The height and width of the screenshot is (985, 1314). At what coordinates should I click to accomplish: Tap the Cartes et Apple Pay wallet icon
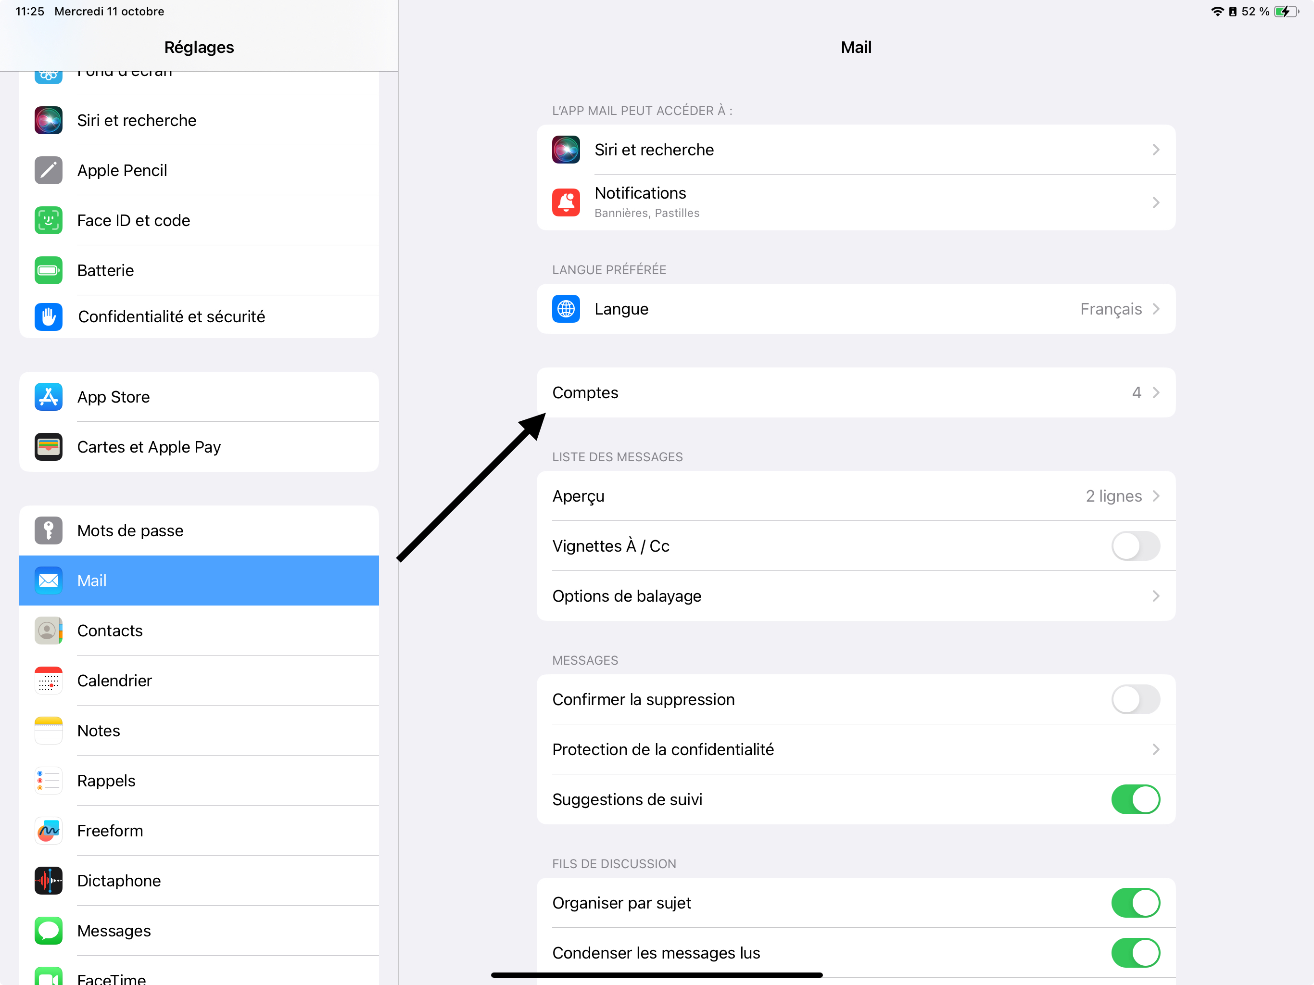tap(49, 447)
